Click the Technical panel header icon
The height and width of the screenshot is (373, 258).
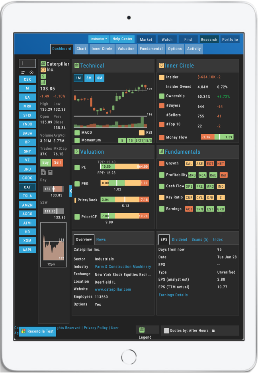click(x=77, y=65)
